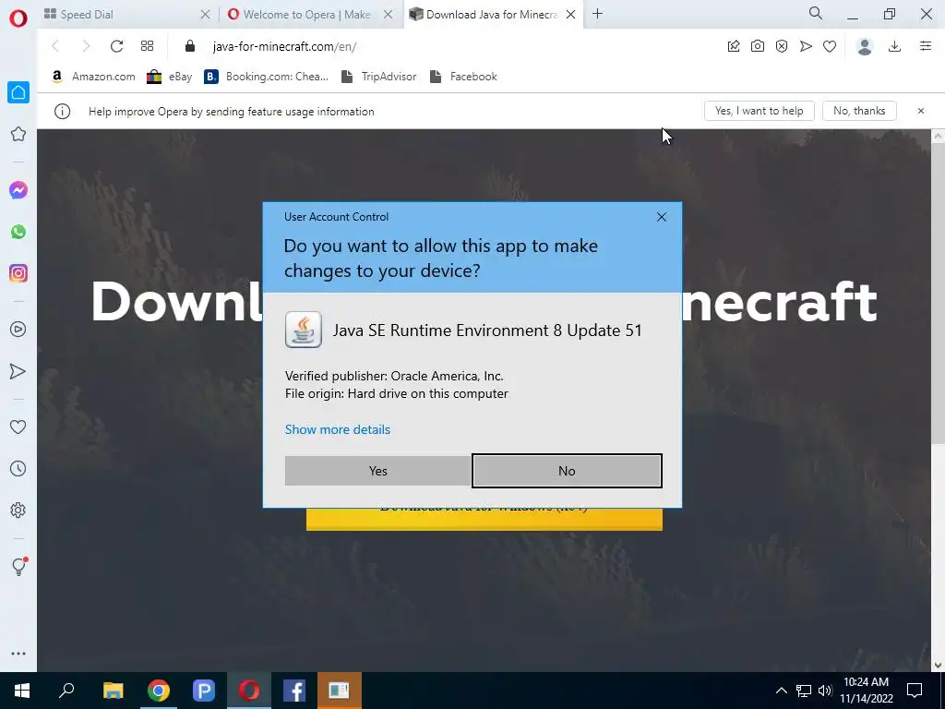Open Instagram in the sidebar

18,273
